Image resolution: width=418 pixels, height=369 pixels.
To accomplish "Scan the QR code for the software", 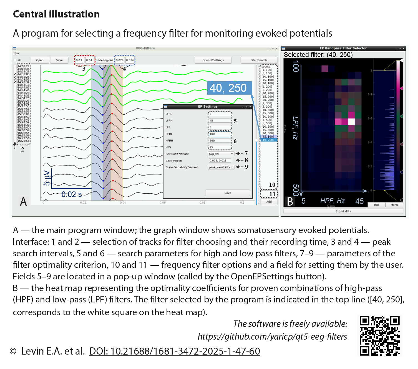I will [379, 336].
